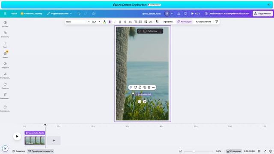
Task: Select the copy style paint roller
Action: tap(217, 22)
